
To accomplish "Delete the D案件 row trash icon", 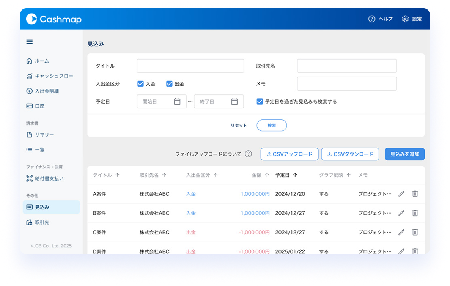I will (x=415, y=251).
